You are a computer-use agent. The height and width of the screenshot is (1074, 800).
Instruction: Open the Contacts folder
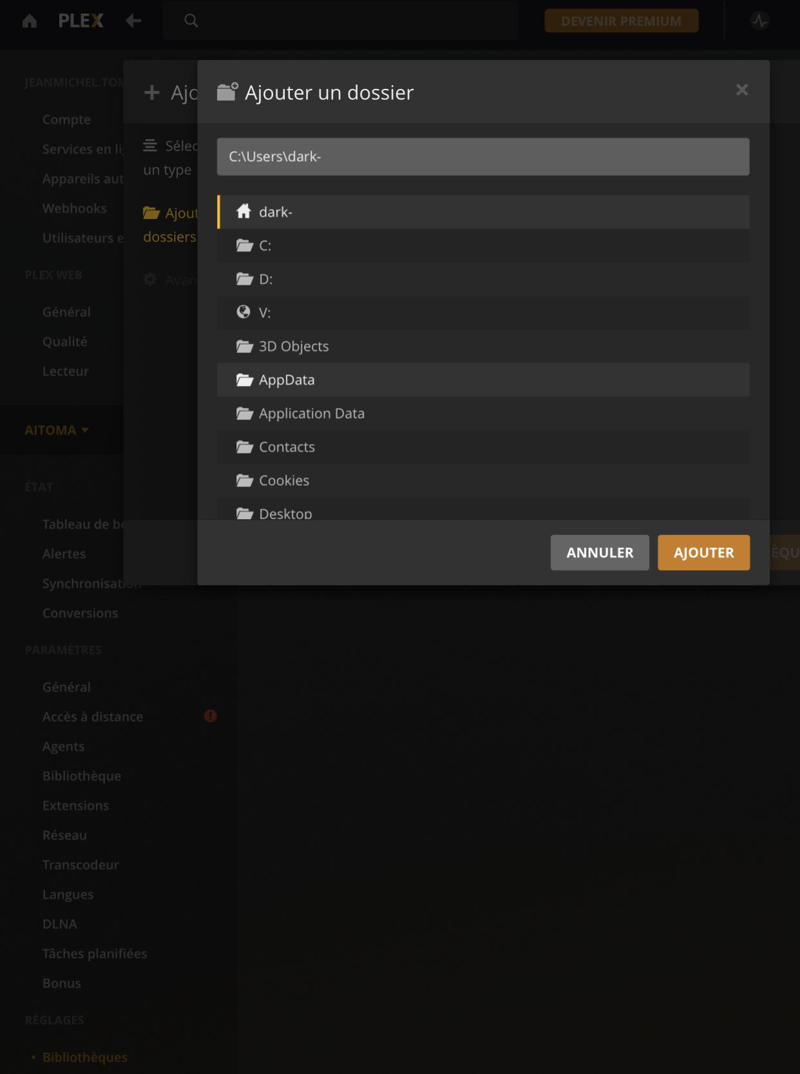pyautogui.click(x=287, y=447)
